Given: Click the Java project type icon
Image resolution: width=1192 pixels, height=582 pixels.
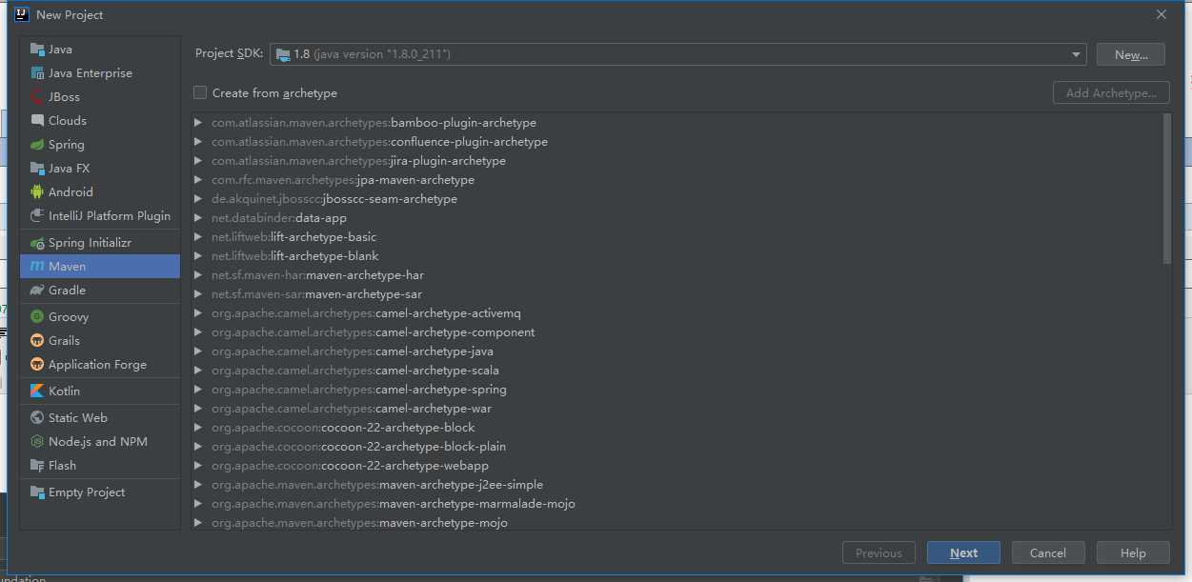Looking at the screenshot, I should [x=37, y=50].
